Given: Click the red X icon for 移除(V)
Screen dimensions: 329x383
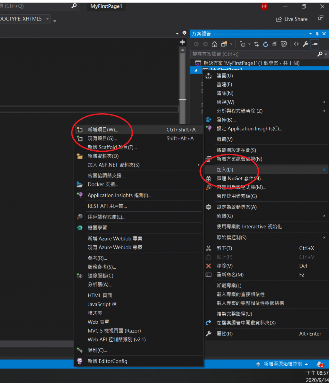Looking at the screenshot, I should pos(209,266).
